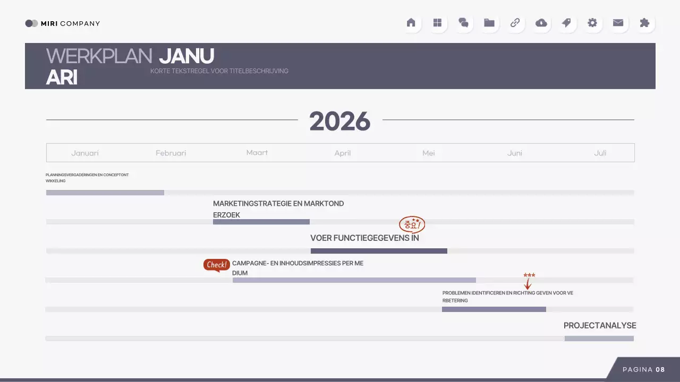Click the red arrow with stars marker
This screenshot has width=680, height=382.
(x=528, y=282)
